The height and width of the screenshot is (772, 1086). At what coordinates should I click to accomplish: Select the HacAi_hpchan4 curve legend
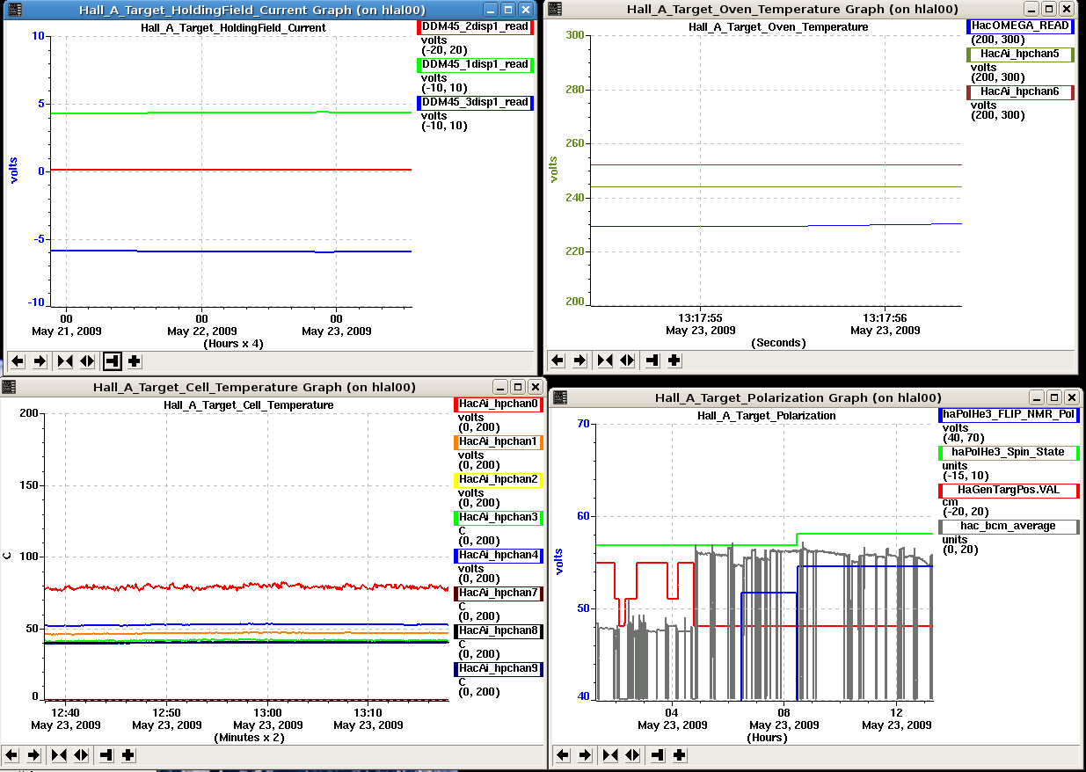498,556
